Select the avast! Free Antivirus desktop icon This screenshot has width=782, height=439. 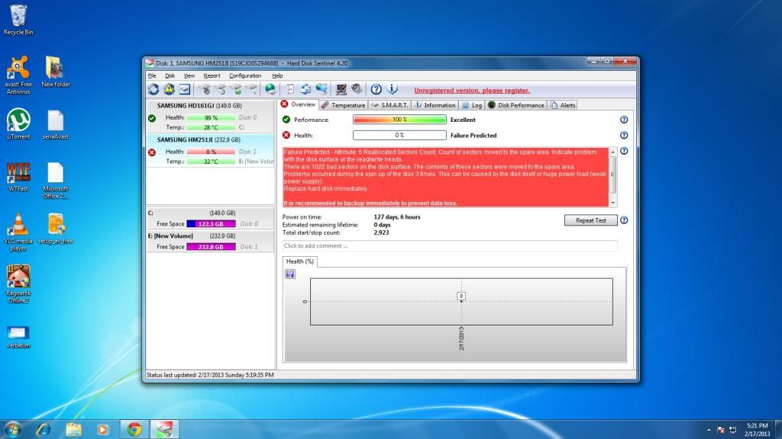(18, 75)
